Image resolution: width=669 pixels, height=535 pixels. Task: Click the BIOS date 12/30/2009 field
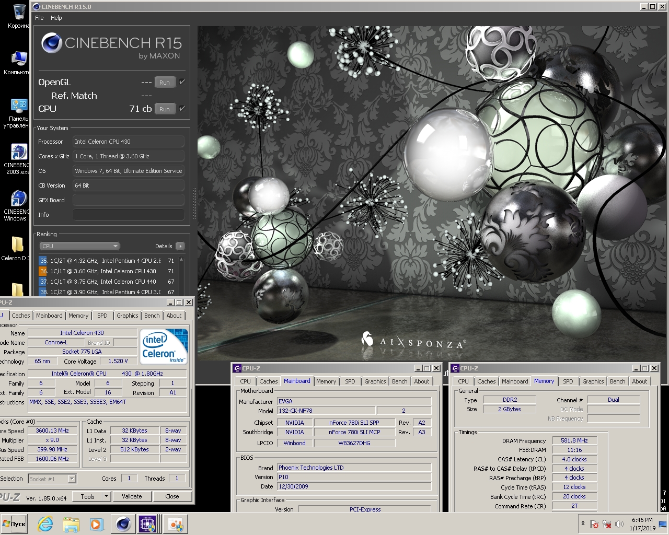pos(354,486)
